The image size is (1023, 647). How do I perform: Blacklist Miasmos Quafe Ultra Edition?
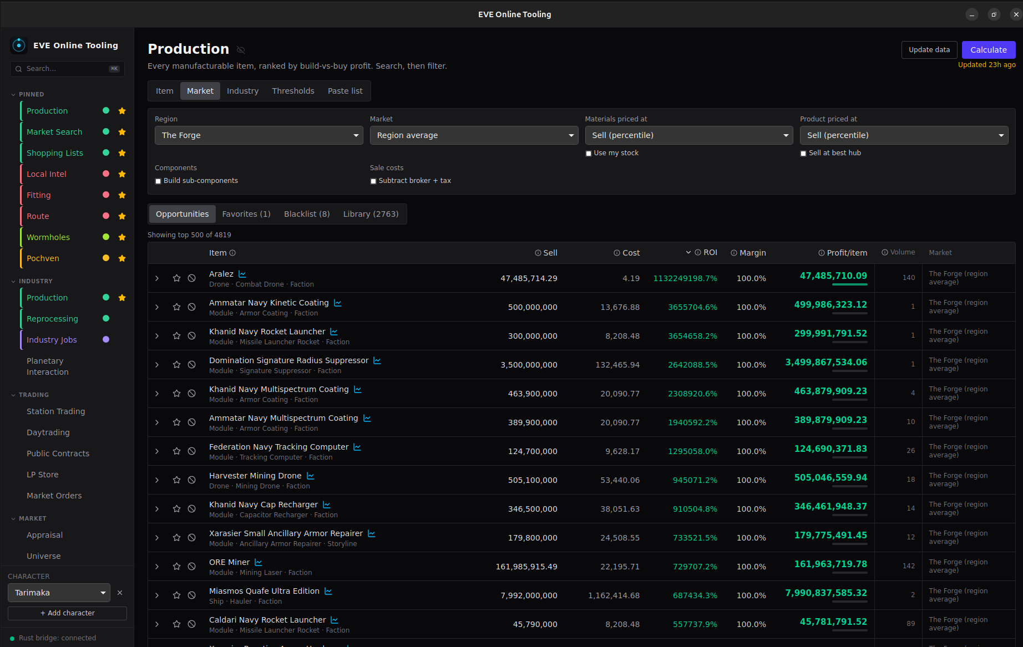(191, 595)
